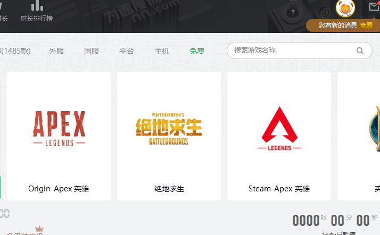Click the Steam-Apex 英雄 title text
Image resolution: width=380 pixels, height=235 pixels.
[279, 189]
